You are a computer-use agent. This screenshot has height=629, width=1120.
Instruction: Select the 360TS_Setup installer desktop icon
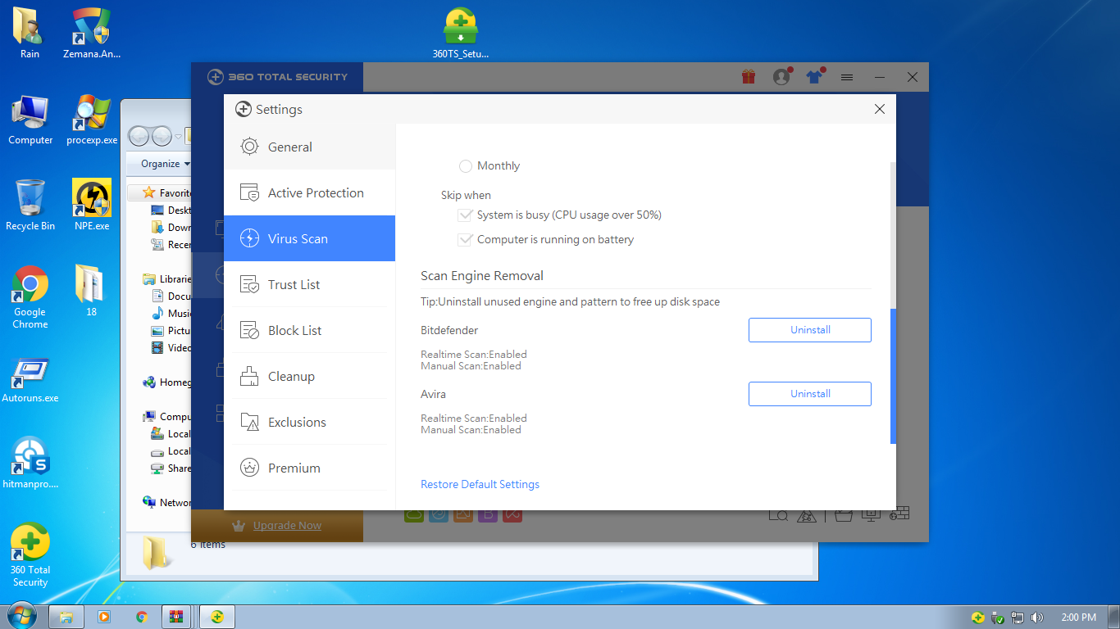pos(461,34)
